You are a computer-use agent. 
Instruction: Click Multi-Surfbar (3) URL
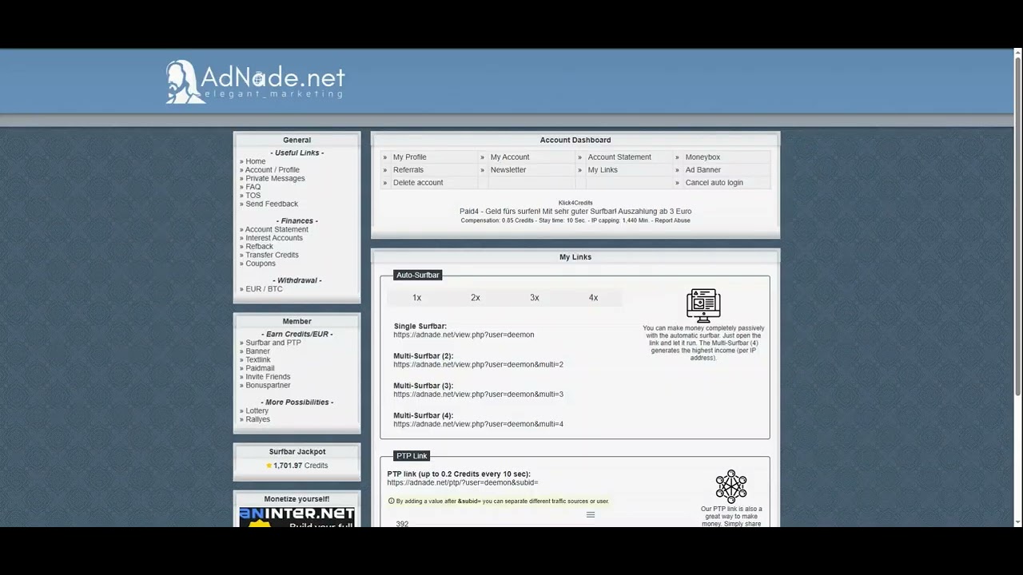(478, 395)
